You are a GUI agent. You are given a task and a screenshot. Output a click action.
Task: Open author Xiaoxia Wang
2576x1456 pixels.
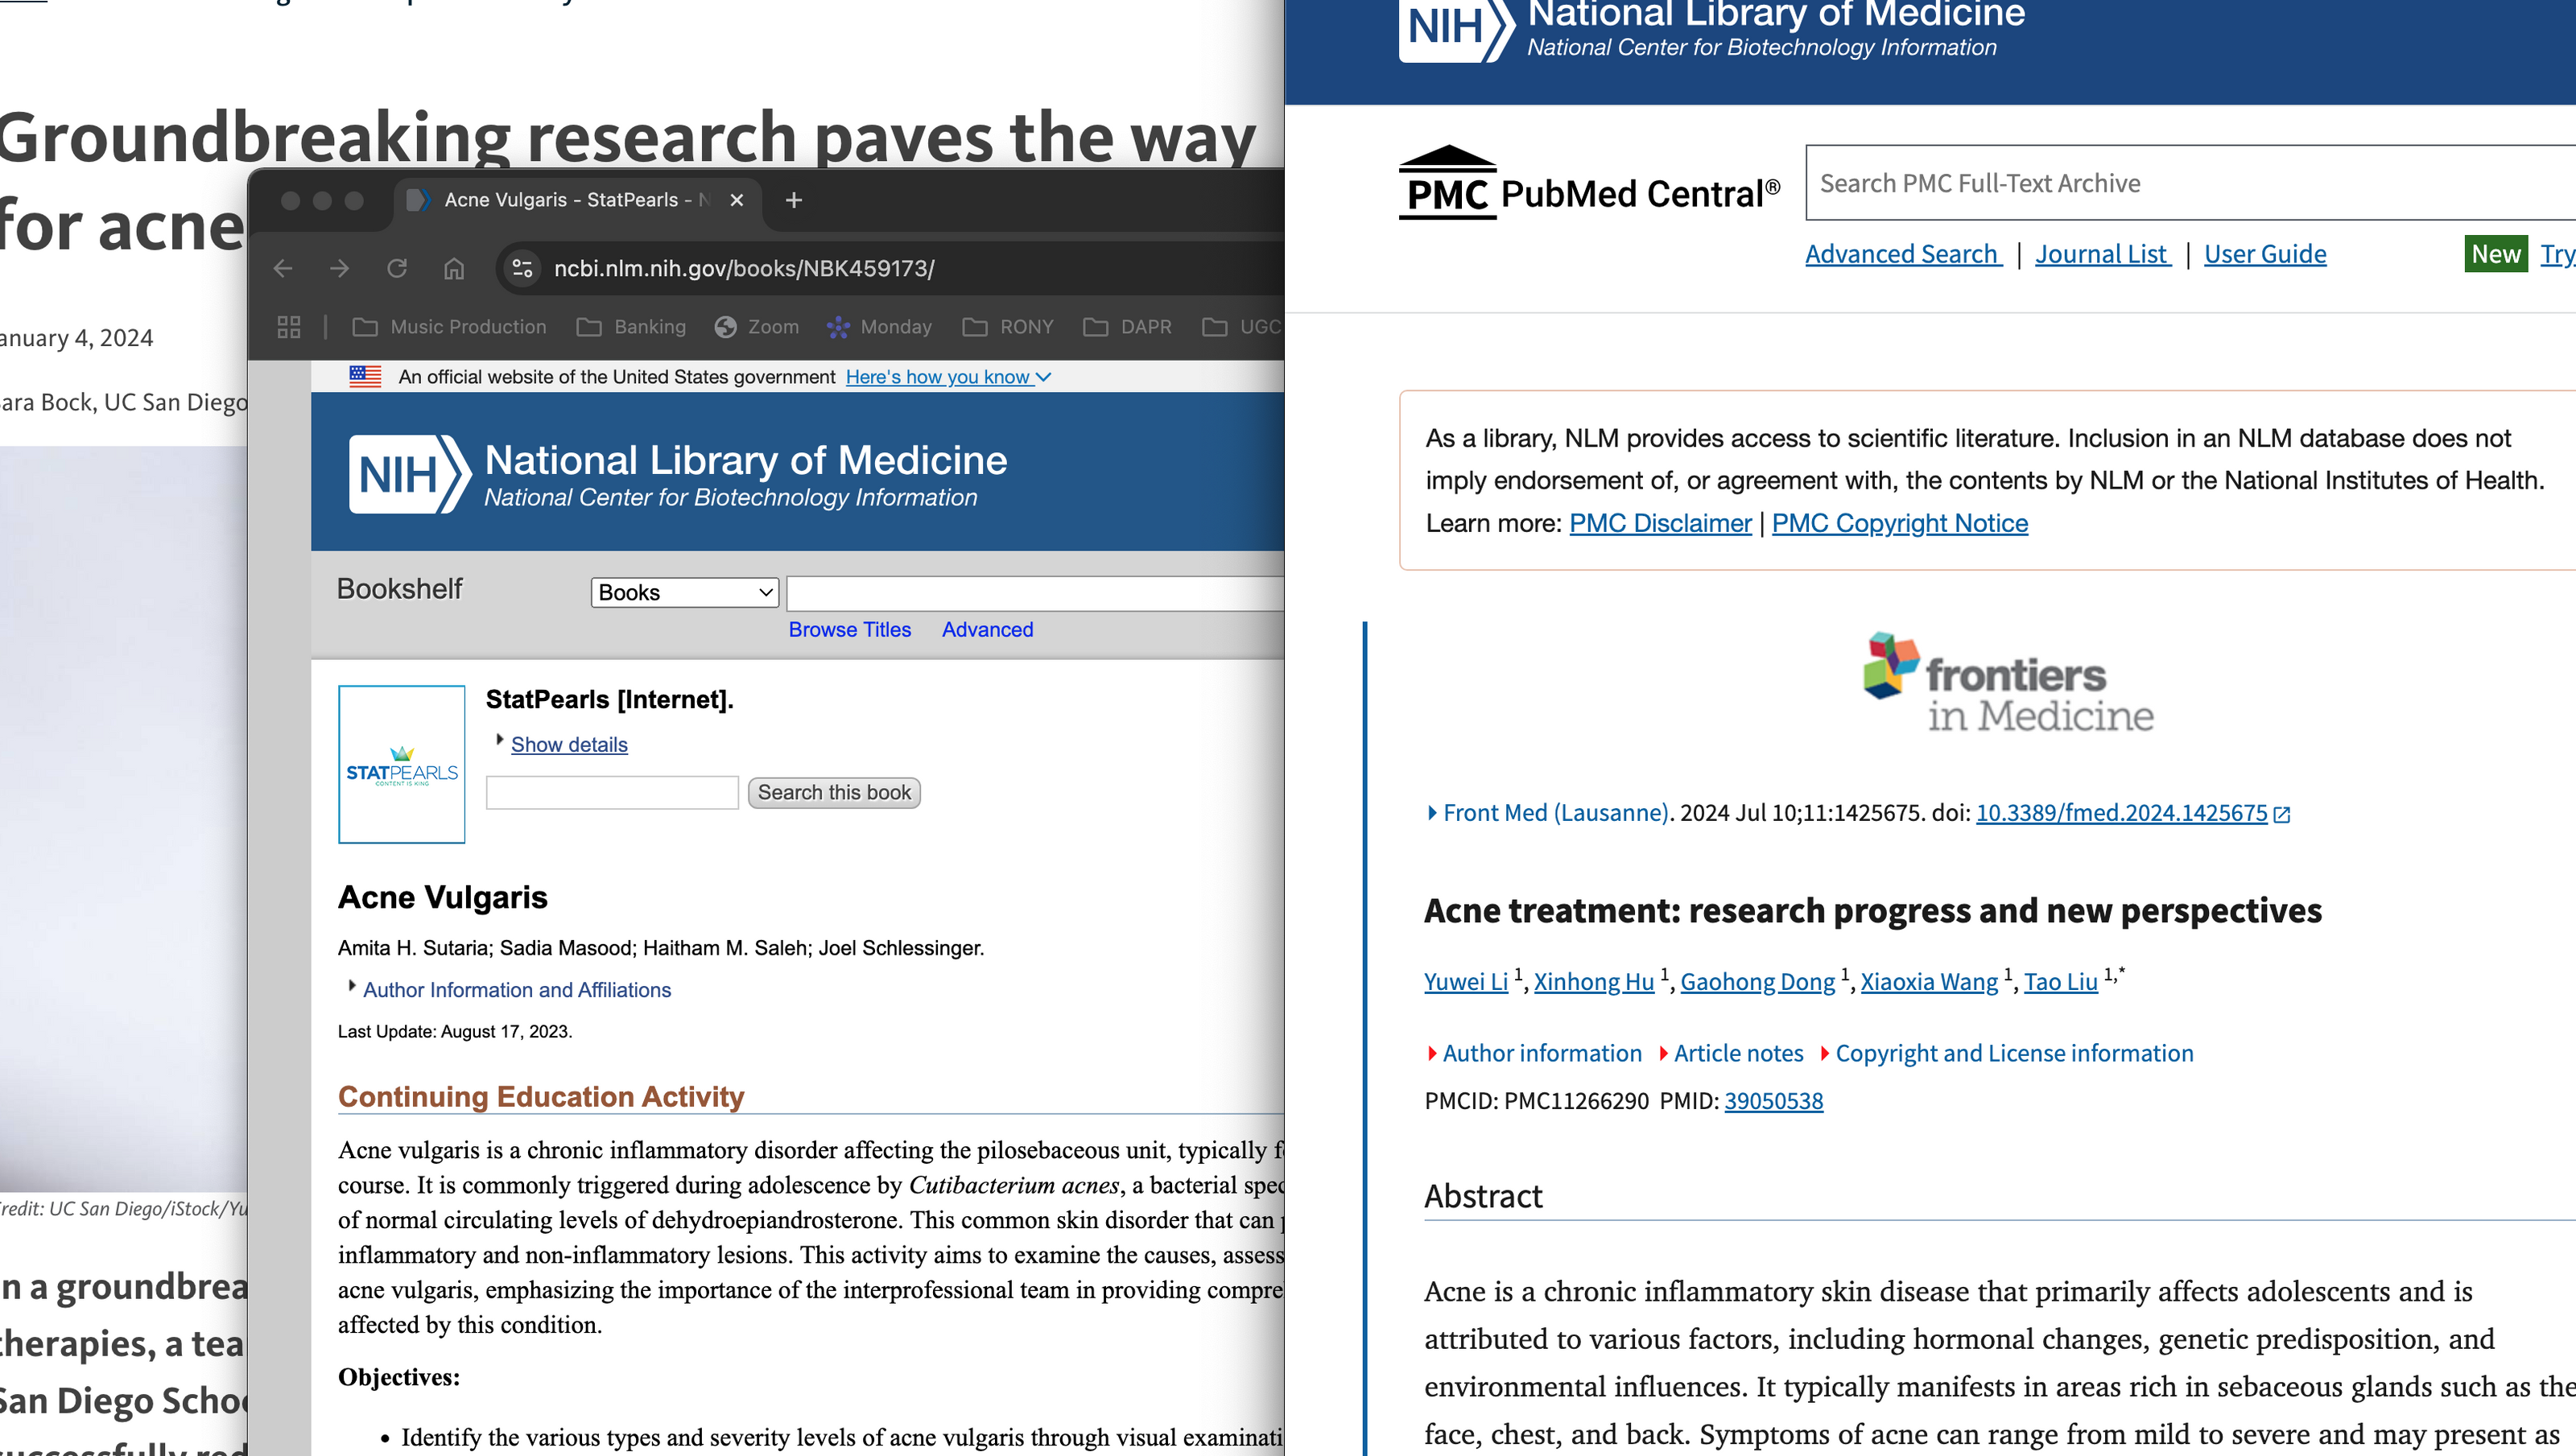[x=1929, y=982]
